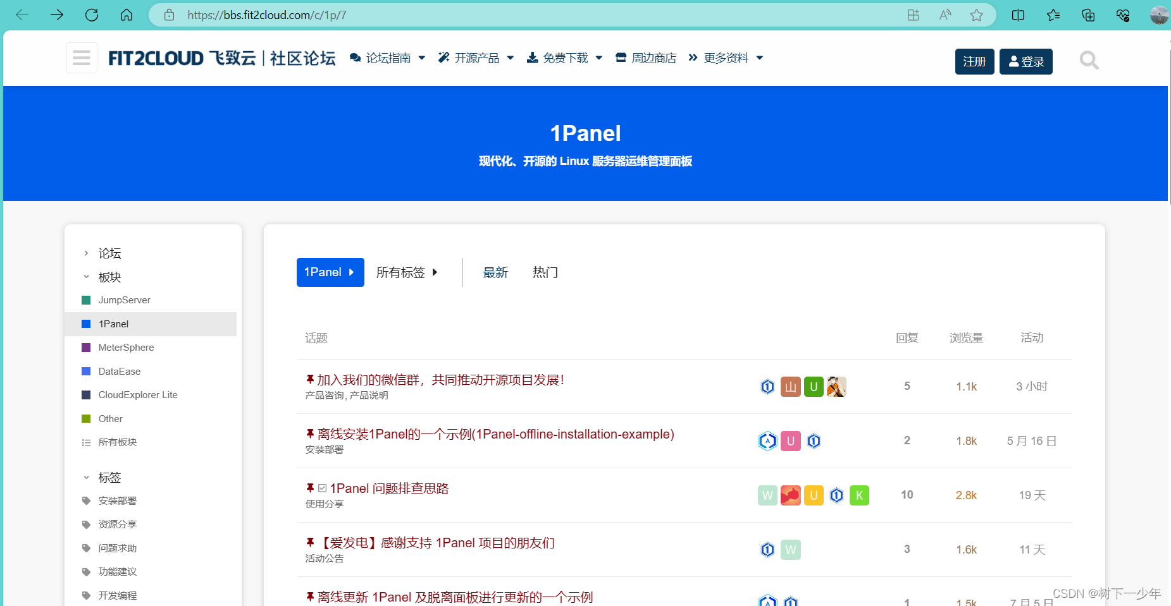1171x606 pixels.
Task: Open the 所有标签 filter dropdown
Action: (x=407, y=272)
